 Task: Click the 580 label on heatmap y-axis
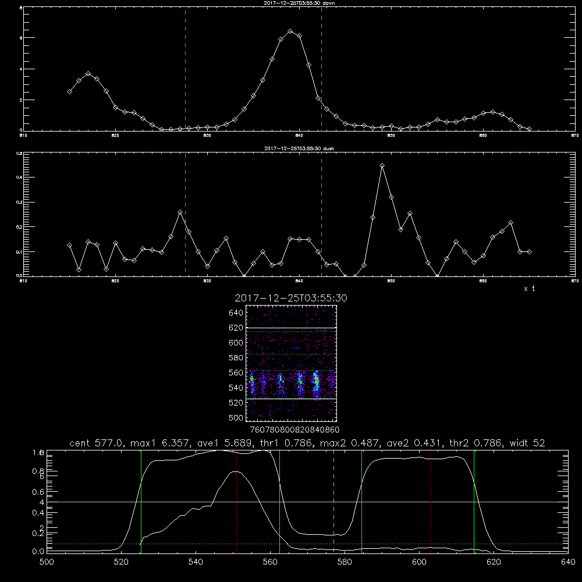pyautogui.click(x=236, y=358)
